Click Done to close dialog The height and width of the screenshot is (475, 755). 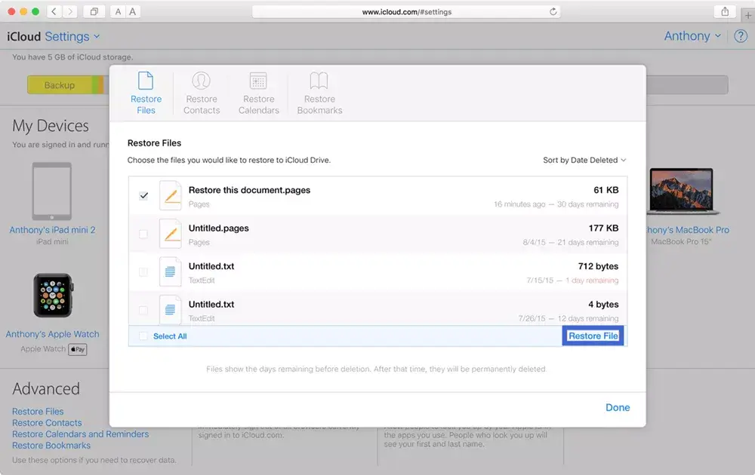618,408
